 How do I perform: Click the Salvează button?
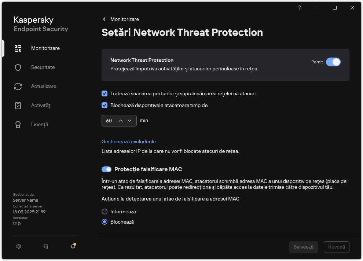pyautogui.click(x=303, y=247)
